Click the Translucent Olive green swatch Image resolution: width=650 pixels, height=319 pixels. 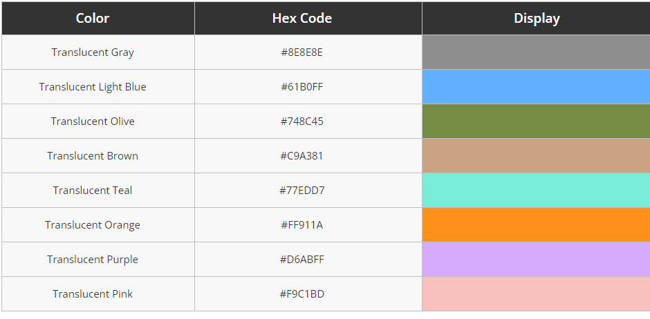536,122
